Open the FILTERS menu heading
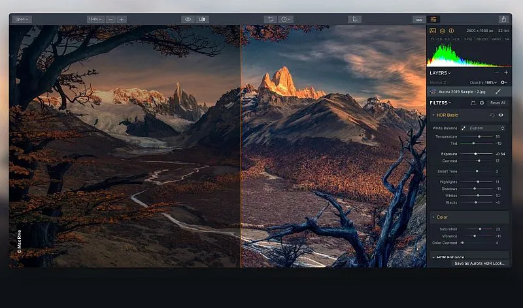Viewport: 523px width, 308px height. point(440,102)
